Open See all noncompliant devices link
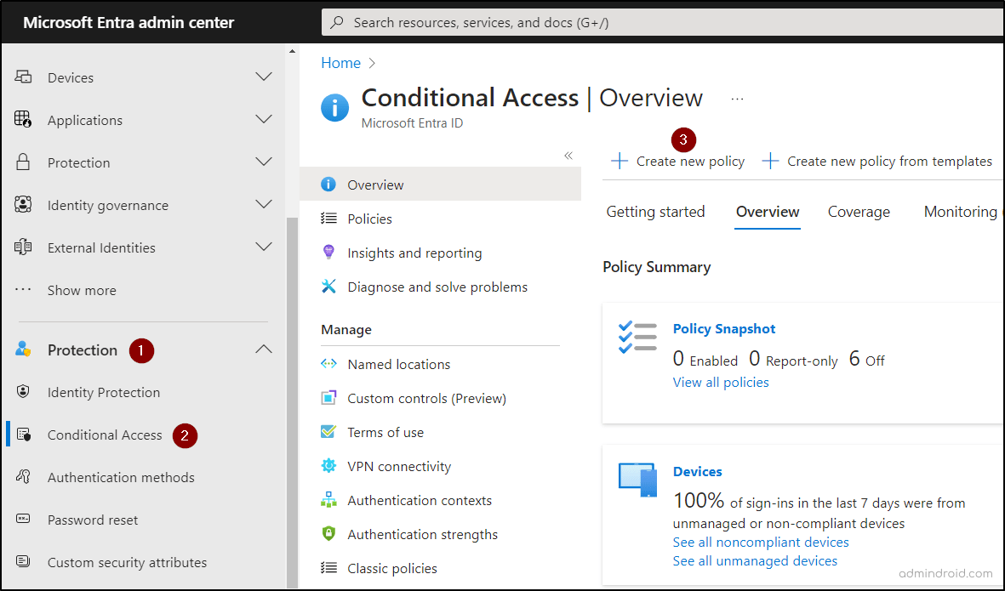This screenshot has height=591, width=1005. [x=761, y=543]
